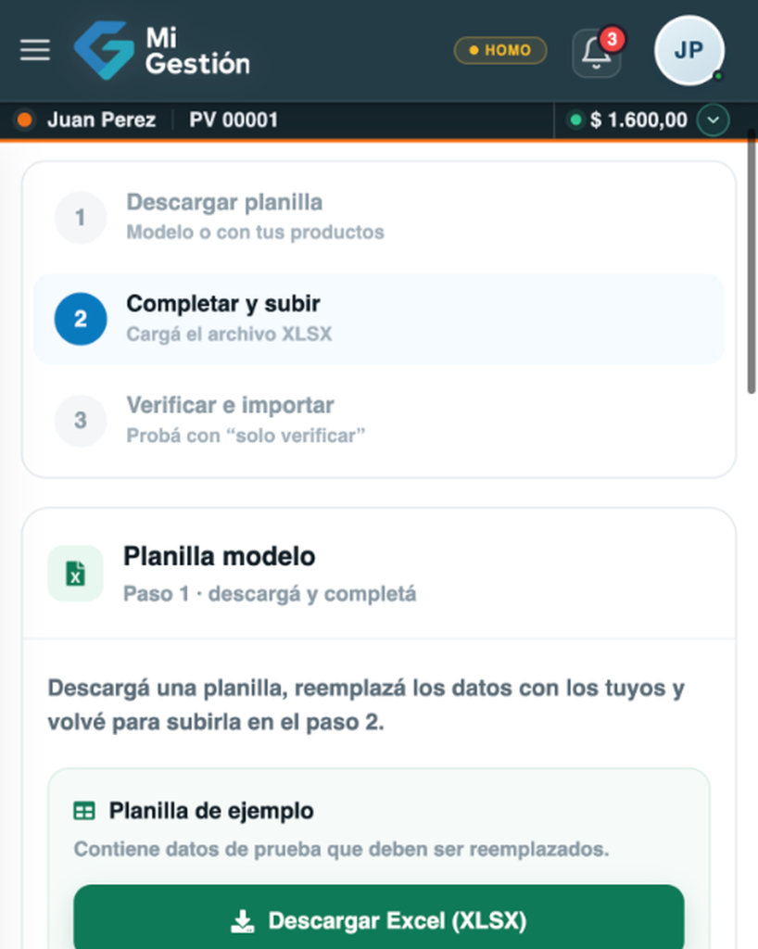Click the Planilla de ejemplo title
758x949 pixels.
pyautogui.click(x=211, y=811)
